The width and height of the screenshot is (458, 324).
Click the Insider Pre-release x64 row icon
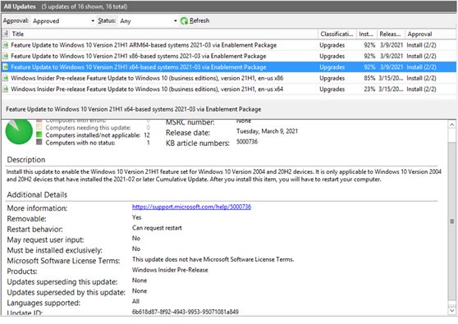(6, 89)
